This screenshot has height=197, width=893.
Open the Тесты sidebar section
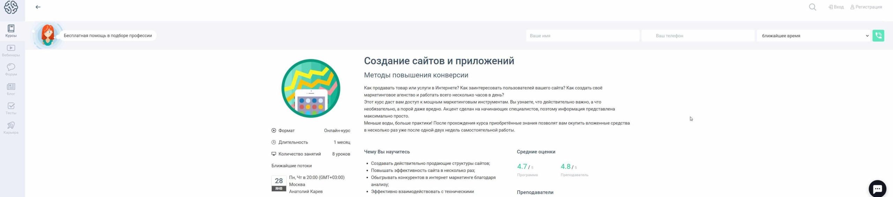pyautogui.click(x=11, y=108)
